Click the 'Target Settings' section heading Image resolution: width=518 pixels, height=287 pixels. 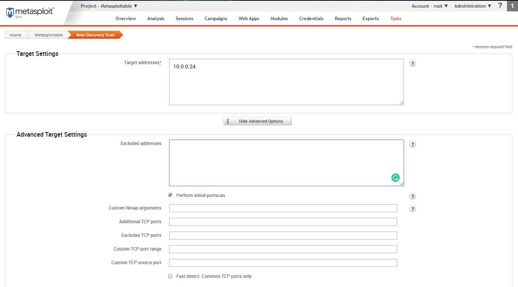[38, 54]
